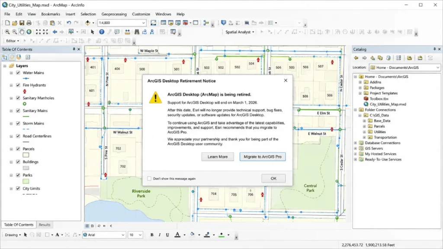This screenshot has width=443, height=249.
Task: Open the Bookmarks menu
Action: pos(51,14)
